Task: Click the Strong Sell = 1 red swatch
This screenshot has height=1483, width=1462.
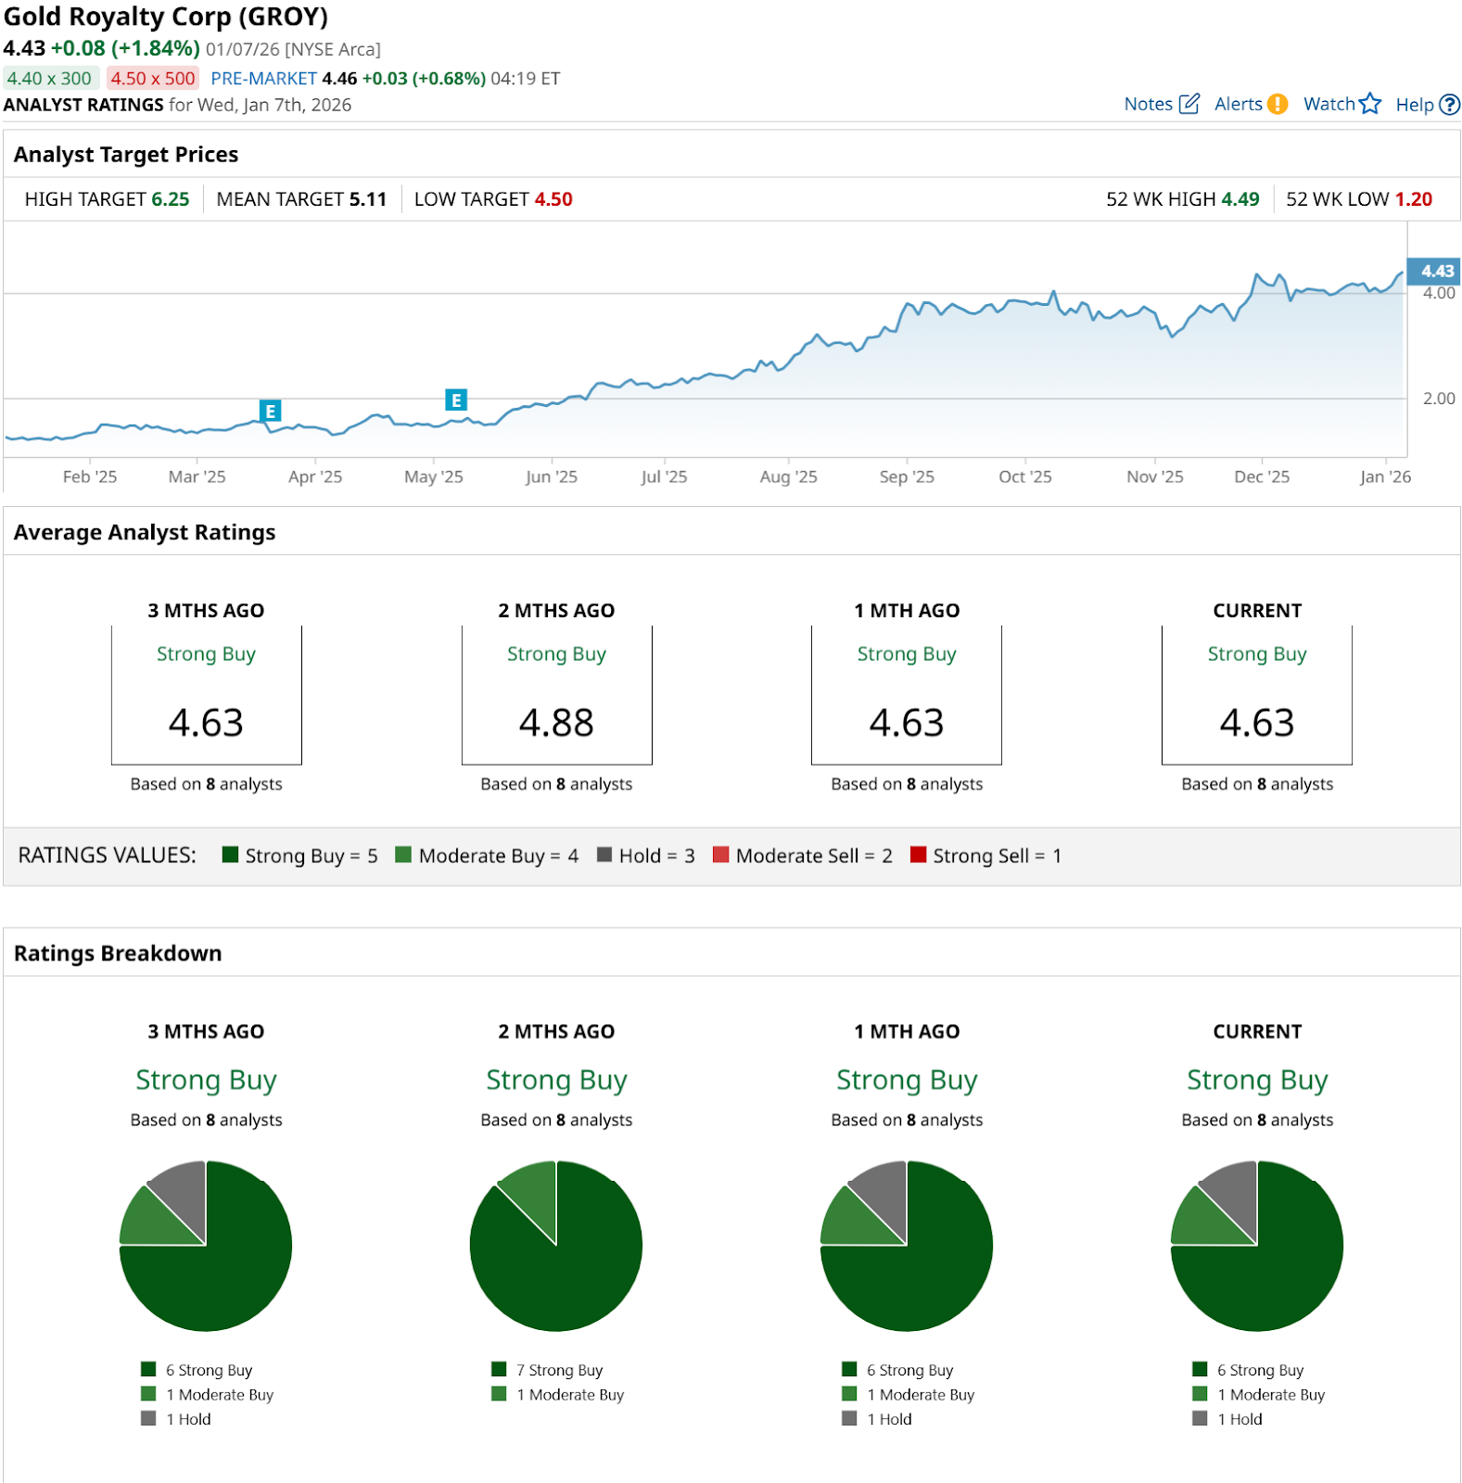Action: (918, 855)
